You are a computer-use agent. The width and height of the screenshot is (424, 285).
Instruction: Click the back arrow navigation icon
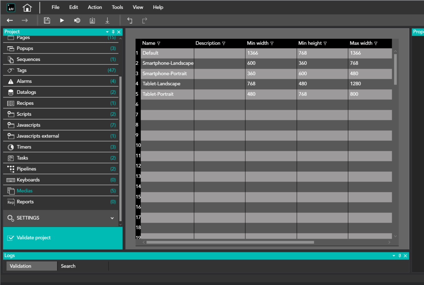10,21
